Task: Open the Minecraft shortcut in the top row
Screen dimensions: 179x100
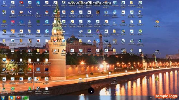Action: point(72,3)
